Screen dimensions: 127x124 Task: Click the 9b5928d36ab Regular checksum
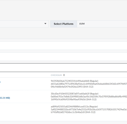click(75, 81)
